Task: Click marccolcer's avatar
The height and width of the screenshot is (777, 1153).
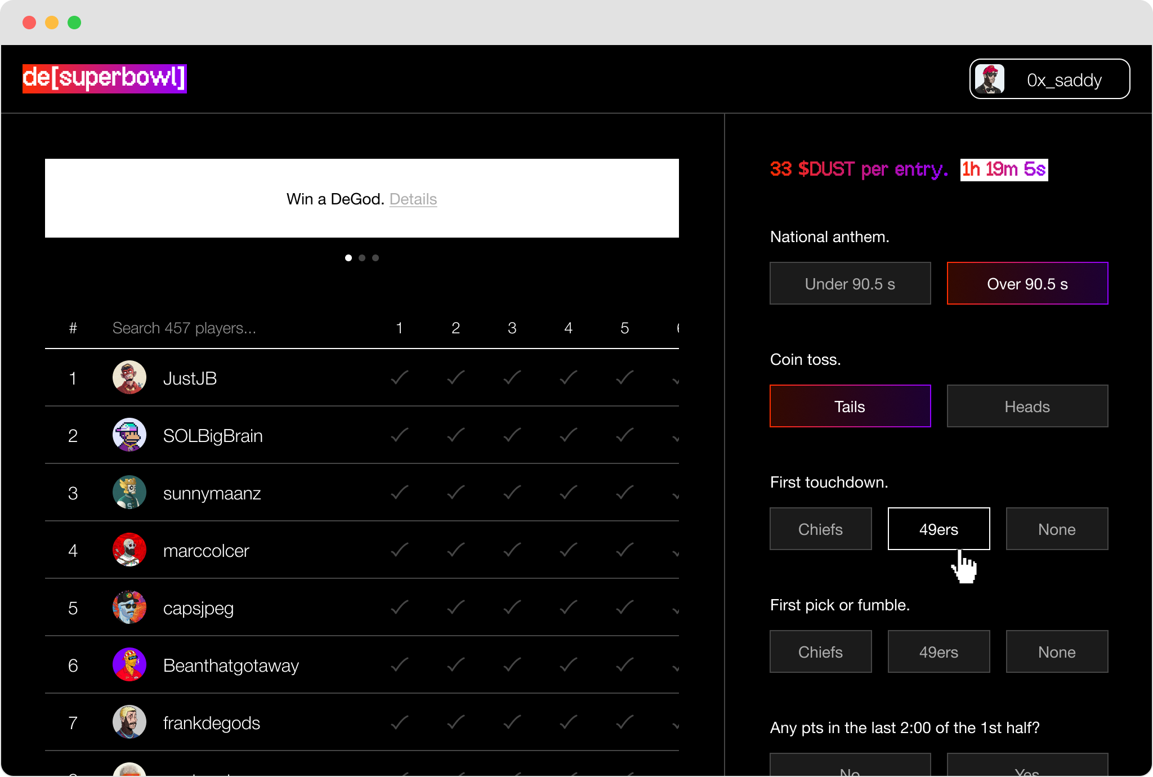Action: click(129, 550)
